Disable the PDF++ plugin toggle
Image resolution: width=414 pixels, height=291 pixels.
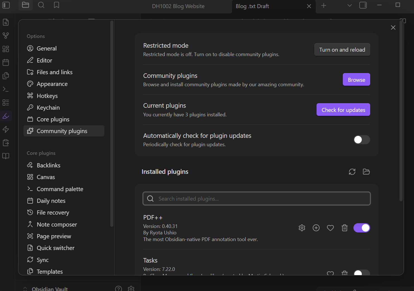pyautogui.click(x=362, y=228)
